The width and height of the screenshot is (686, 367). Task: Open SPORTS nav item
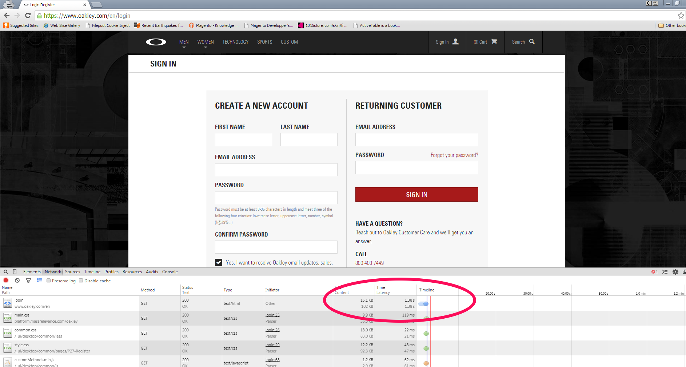tap(265, 42)
